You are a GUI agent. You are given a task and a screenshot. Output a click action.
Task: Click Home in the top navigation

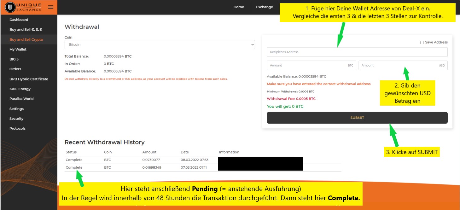[x=239, y=7]
